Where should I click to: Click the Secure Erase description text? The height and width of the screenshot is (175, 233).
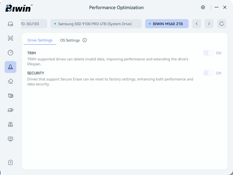coord(110,82)
